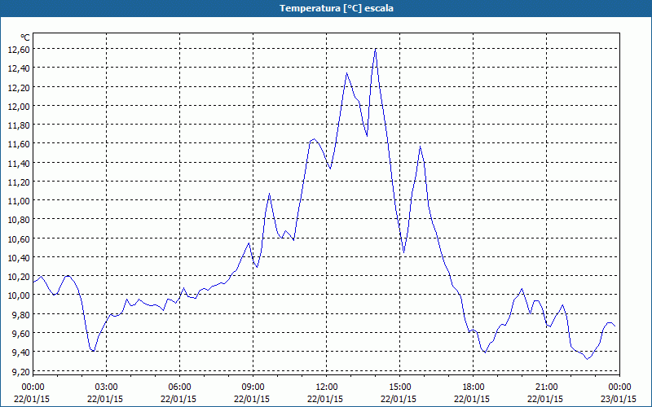Click the 18:00 time axis label
The width and height of the screenshot is (652, 407).
tap(474, 387)
